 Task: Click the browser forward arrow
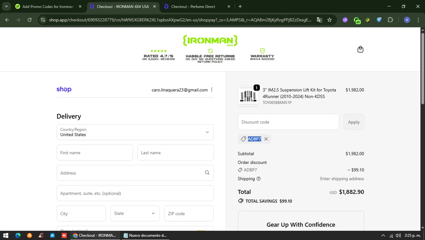point(18,20)
